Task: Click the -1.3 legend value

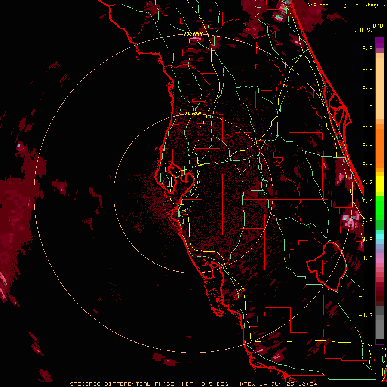Action: click(366, 316)
